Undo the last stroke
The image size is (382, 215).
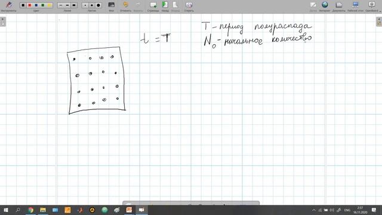(x=125, y=6)
